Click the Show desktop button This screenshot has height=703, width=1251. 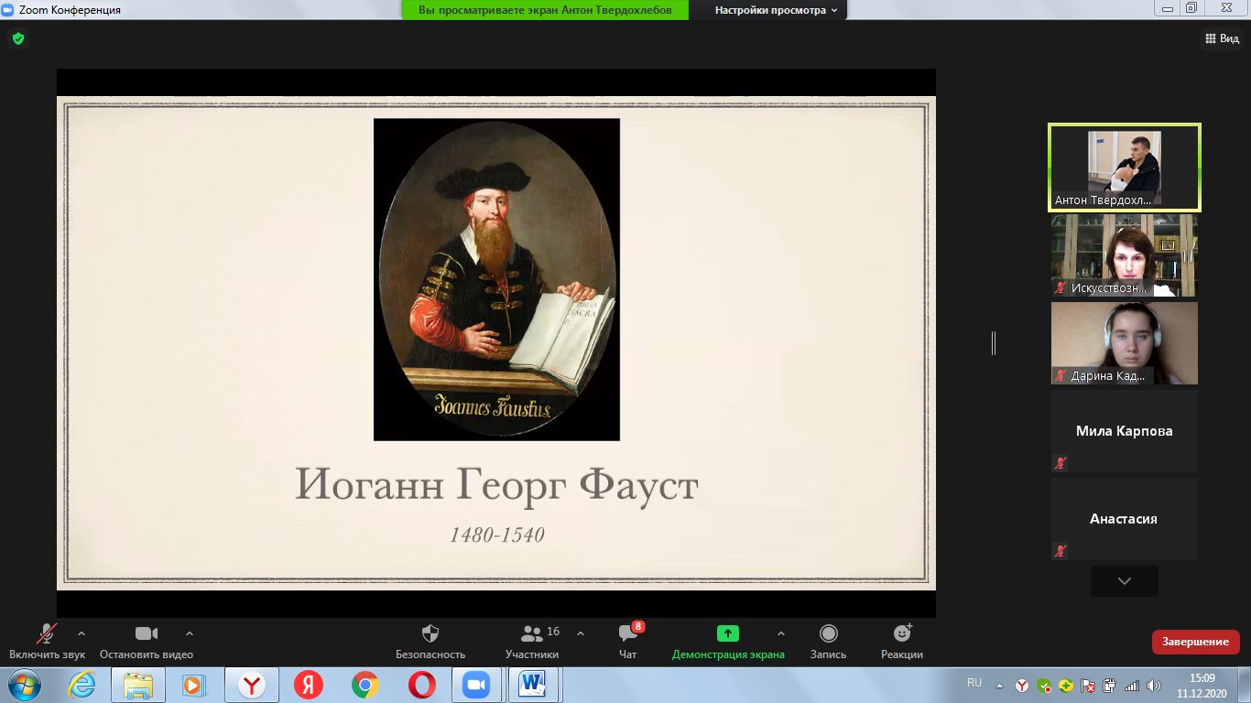1244,685
